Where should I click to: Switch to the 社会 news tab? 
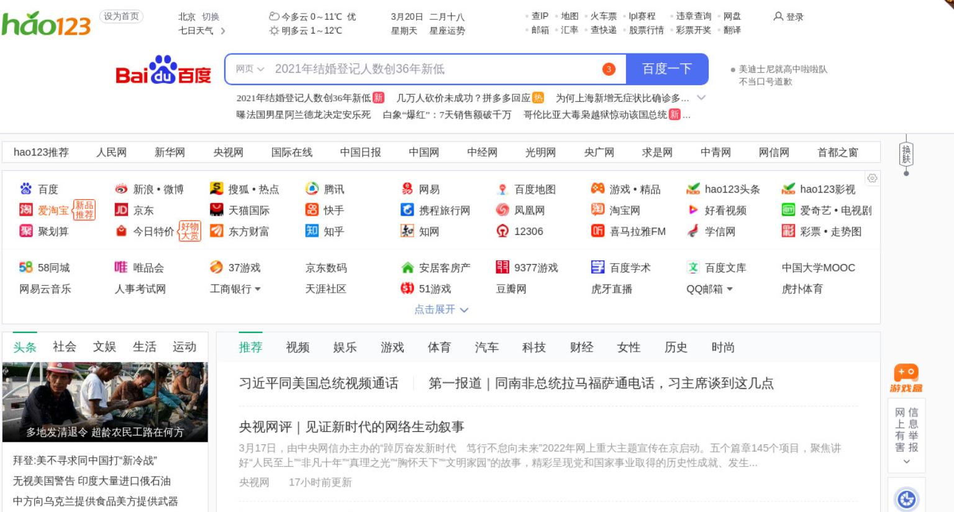click(x=65, y=347)
